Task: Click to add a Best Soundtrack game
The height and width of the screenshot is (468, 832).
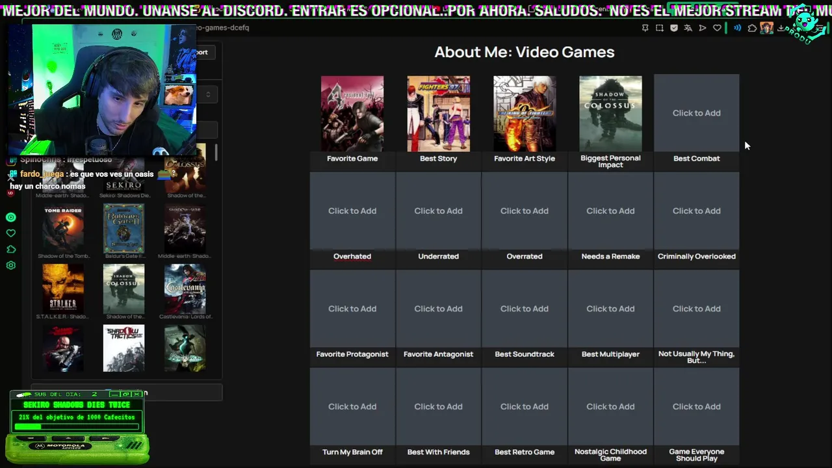Action: click(x=525, y=309)
